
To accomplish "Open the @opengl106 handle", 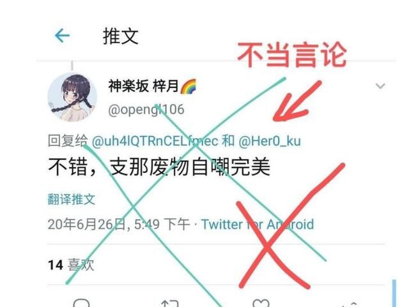I will tap(146, 109).
